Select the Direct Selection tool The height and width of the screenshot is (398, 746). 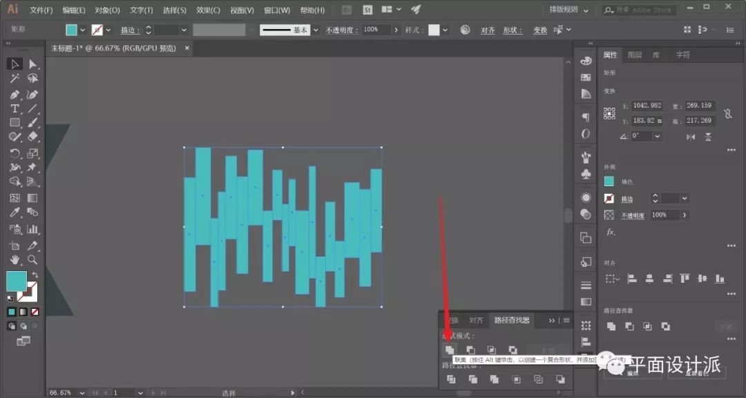(32, 64)
